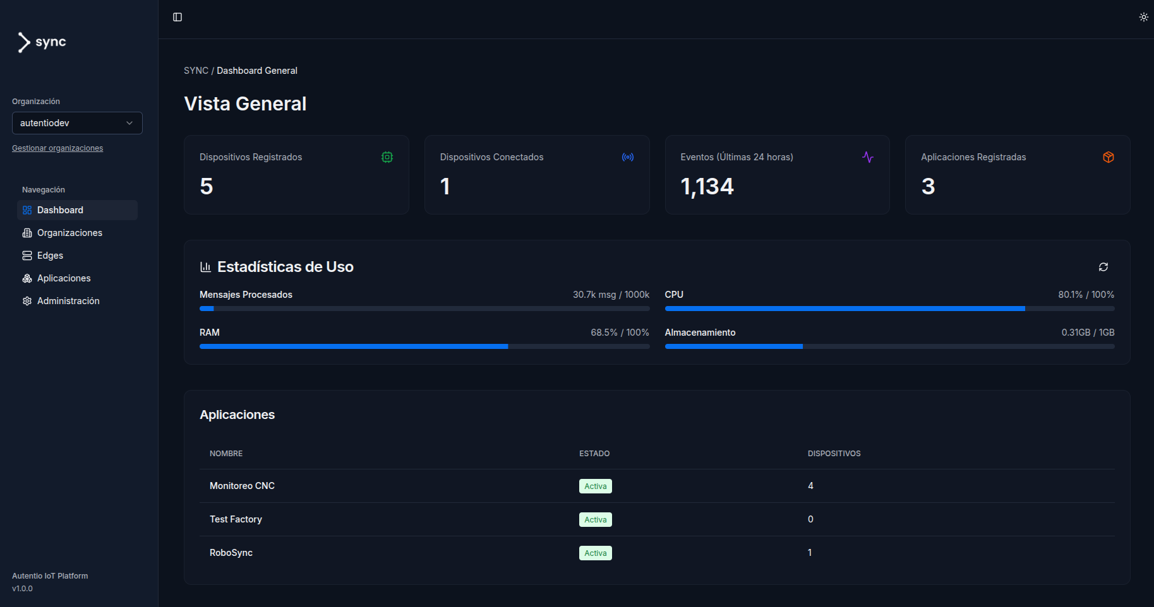Viewport: 1154px width, 607px height.
Task: Click the orange package icon on Aplicaciones Registradas
Action: pyautogui.click(x=1108, y=156)
